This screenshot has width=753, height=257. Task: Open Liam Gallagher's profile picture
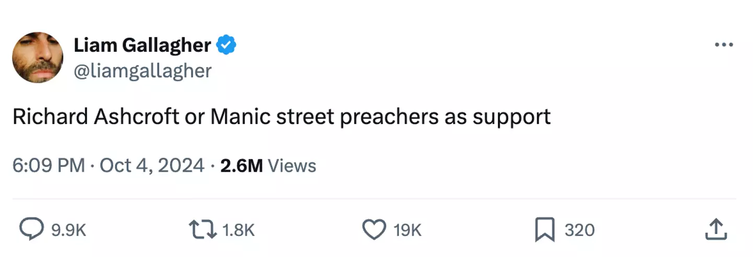(38, 57)
